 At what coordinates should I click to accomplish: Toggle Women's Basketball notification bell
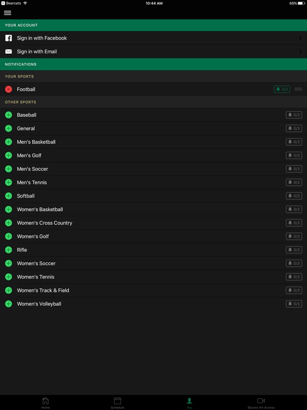point(294,209)
